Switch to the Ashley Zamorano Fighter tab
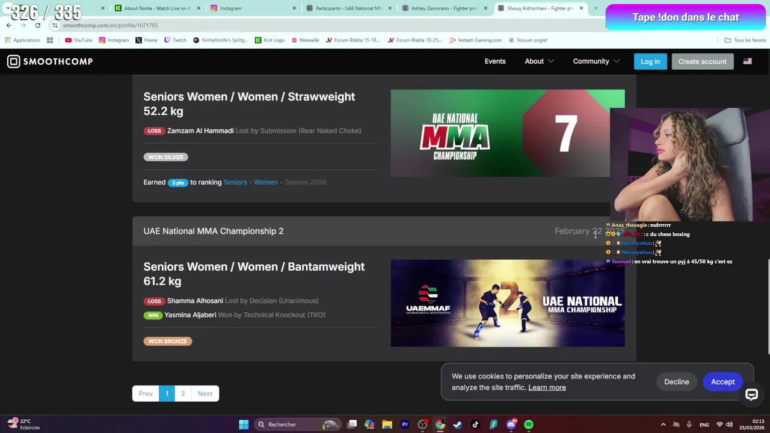 pos(444,8)
